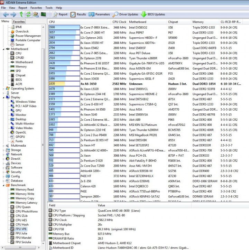Click the Value column header
249x250 pixels.
[x=144, y=205]
